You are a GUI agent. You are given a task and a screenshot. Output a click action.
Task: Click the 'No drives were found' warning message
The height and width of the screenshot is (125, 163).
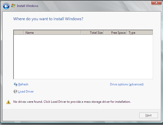click(72, 102)
